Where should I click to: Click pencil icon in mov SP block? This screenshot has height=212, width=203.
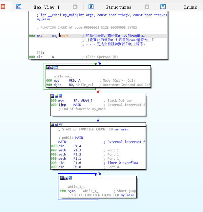coord(56,96)
